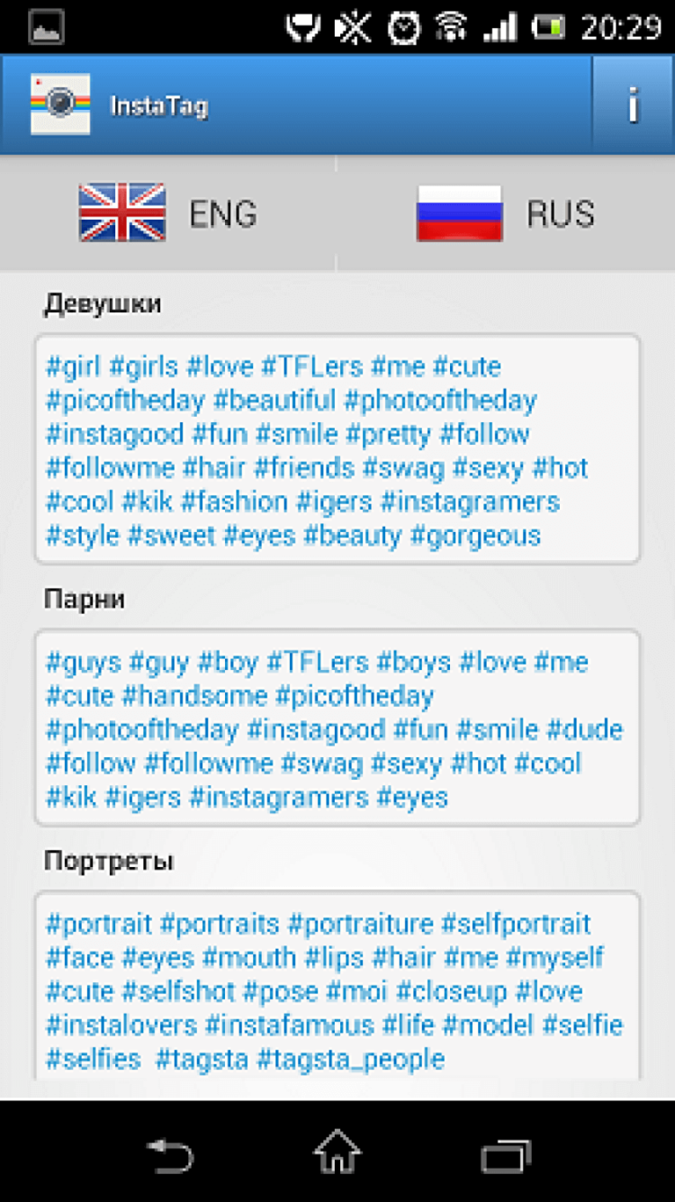Tap the British flag icon
Image resolution: width=675 pixels, height=1202 pixels.
[x=122, y=213]
